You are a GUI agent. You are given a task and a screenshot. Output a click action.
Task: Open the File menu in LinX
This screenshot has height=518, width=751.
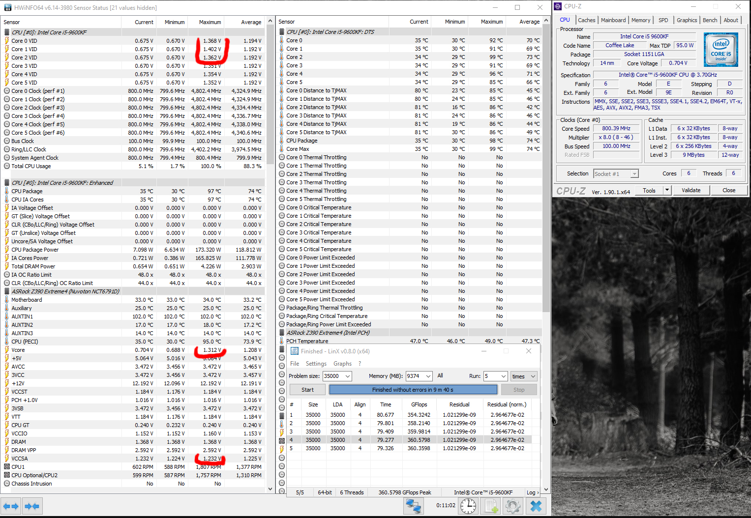click(x=295, y=364)
